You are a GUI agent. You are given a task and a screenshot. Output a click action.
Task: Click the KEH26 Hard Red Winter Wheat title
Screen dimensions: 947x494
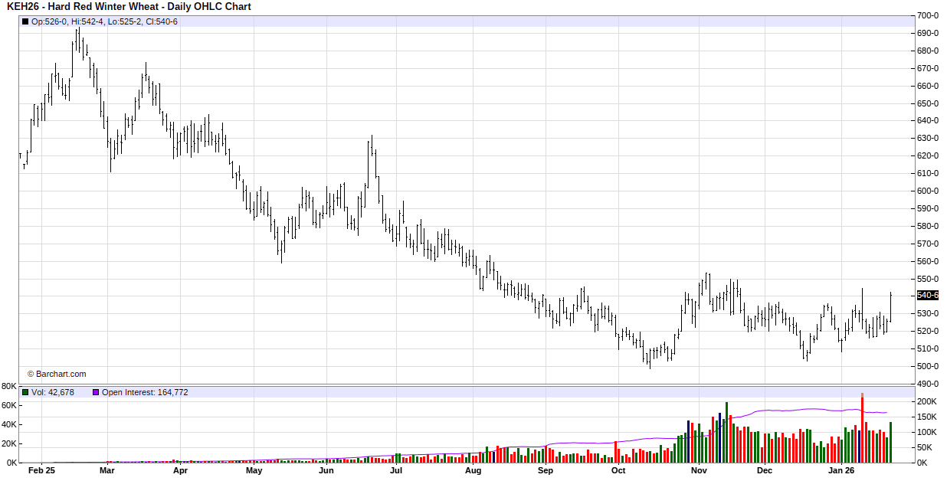coord(129,7)
